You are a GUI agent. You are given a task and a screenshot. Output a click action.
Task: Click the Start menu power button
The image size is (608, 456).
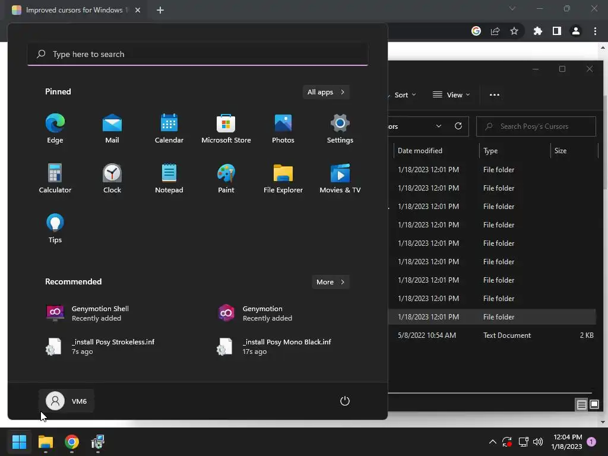(345, 401)
